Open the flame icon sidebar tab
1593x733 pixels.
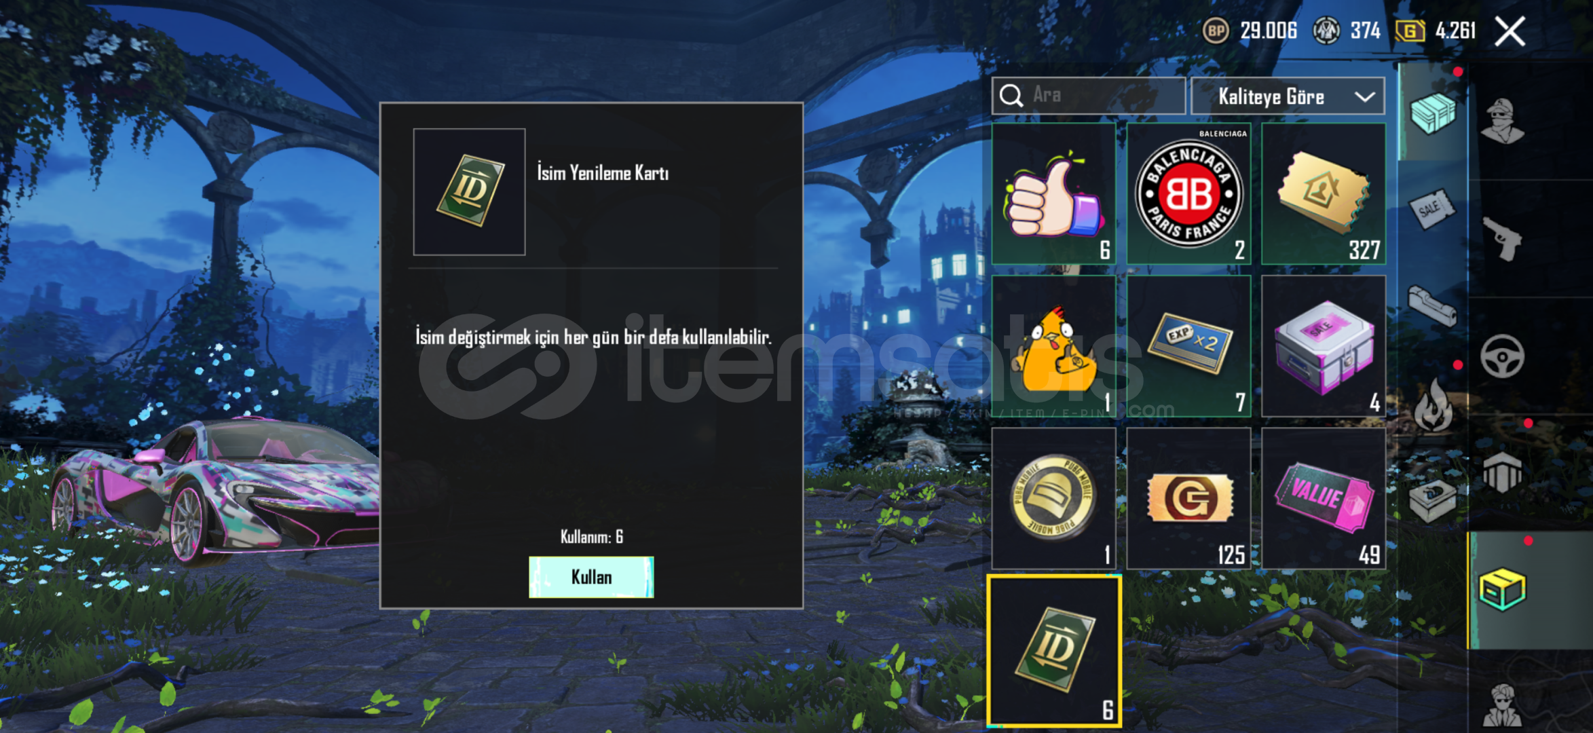1433,406
